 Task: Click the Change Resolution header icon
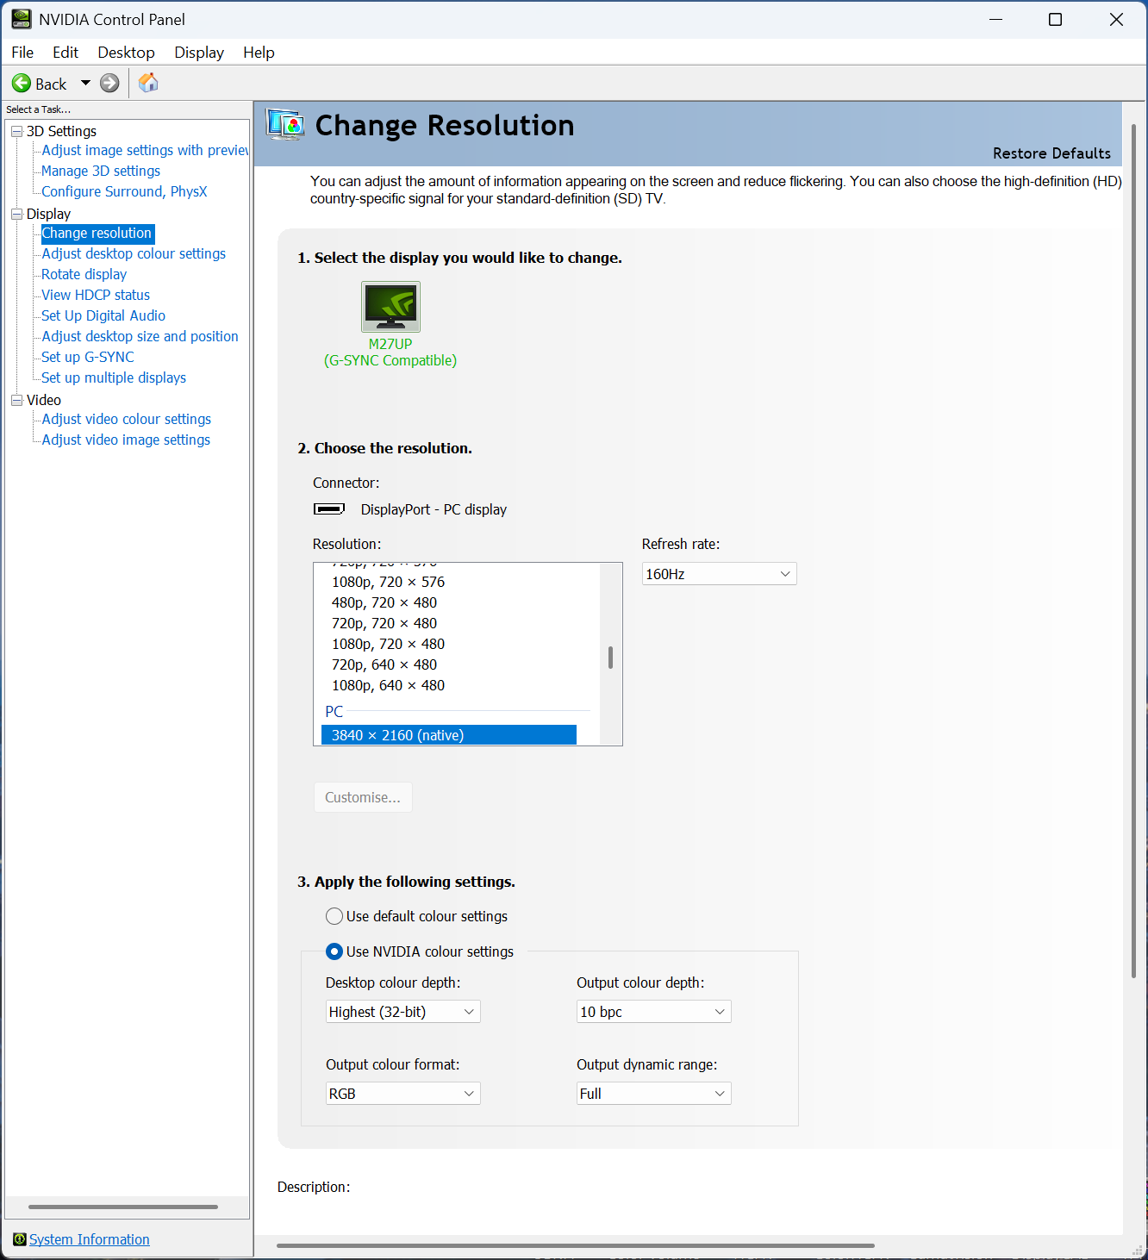pos(285,126)
